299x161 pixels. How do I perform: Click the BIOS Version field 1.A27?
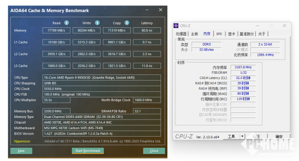101,134
